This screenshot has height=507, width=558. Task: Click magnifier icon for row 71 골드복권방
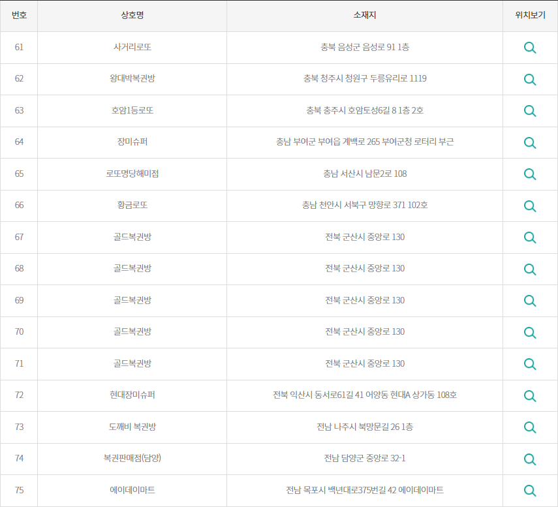[530, 363]
